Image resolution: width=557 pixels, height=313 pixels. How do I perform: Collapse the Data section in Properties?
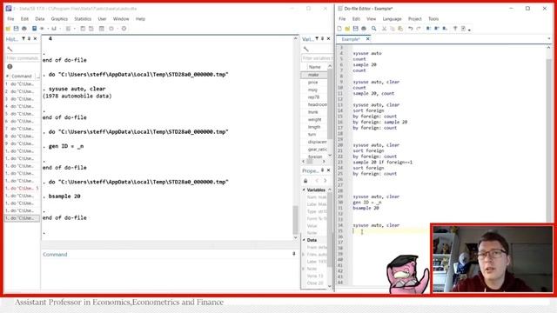pyautogui.click(x=304, y=240)
